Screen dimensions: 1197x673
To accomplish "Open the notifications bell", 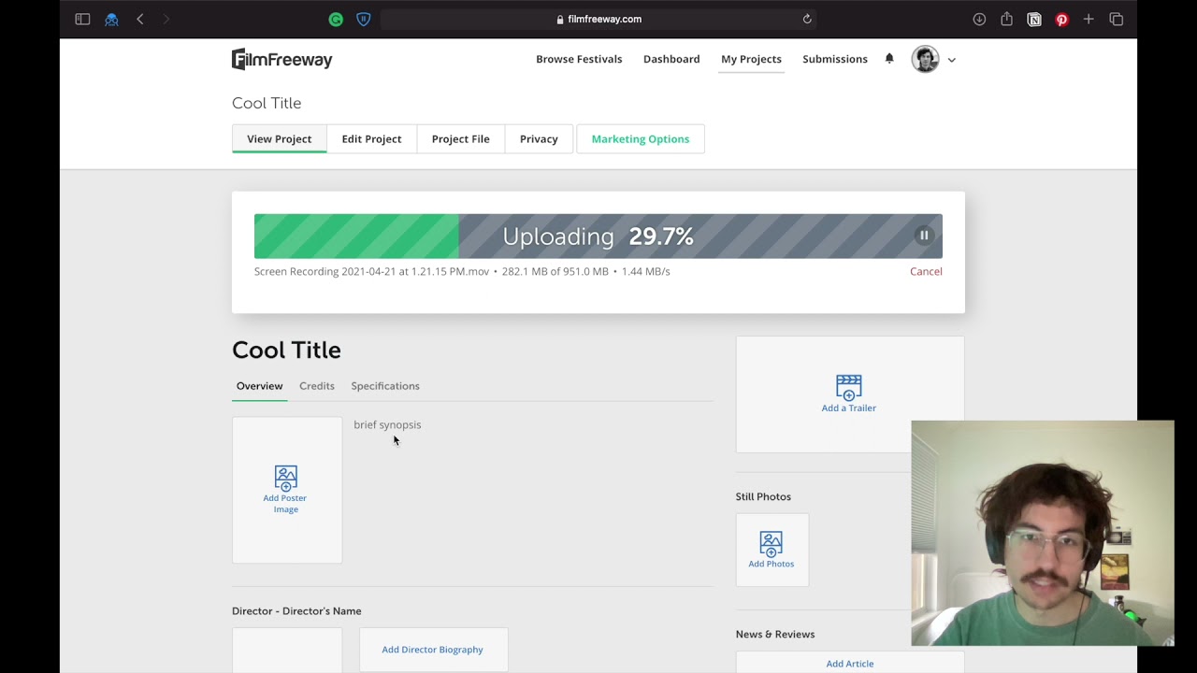I will coord(889,59).
